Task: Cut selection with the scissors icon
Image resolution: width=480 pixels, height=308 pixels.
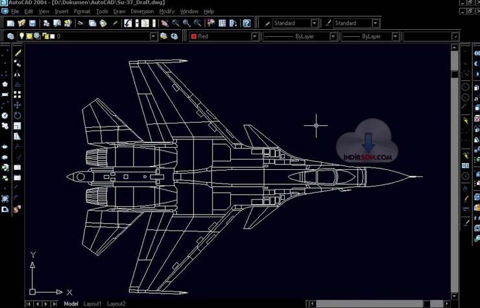Action: point(80,23)
